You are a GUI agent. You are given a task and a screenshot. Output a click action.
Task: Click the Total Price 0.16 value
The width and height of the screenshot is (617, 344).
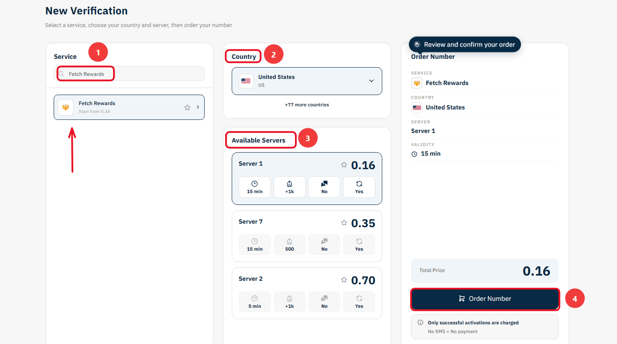536,271
